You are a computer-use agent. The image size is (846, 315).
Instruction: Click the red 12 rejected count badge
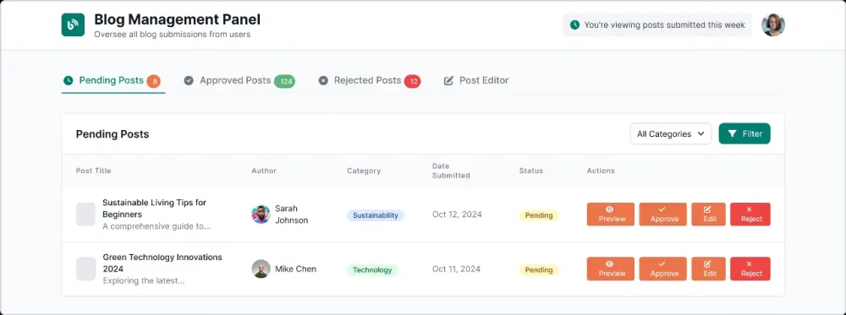(x=413, y=81)
